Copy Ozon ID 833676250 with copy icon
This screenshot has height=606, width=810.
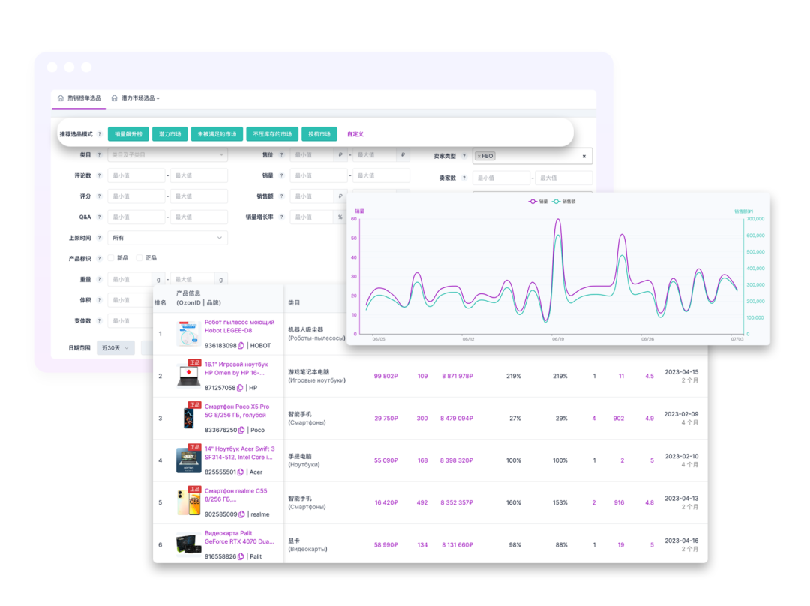(x=241, y=430)
